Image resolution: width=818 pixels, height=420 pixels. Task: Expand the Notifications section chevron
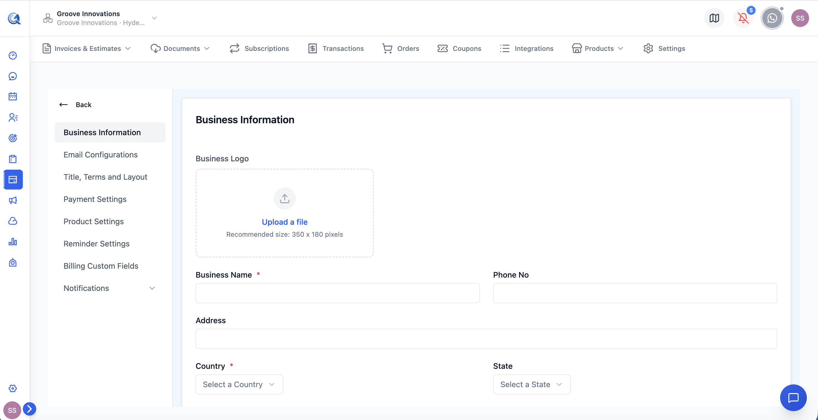[x=152, y=288]
